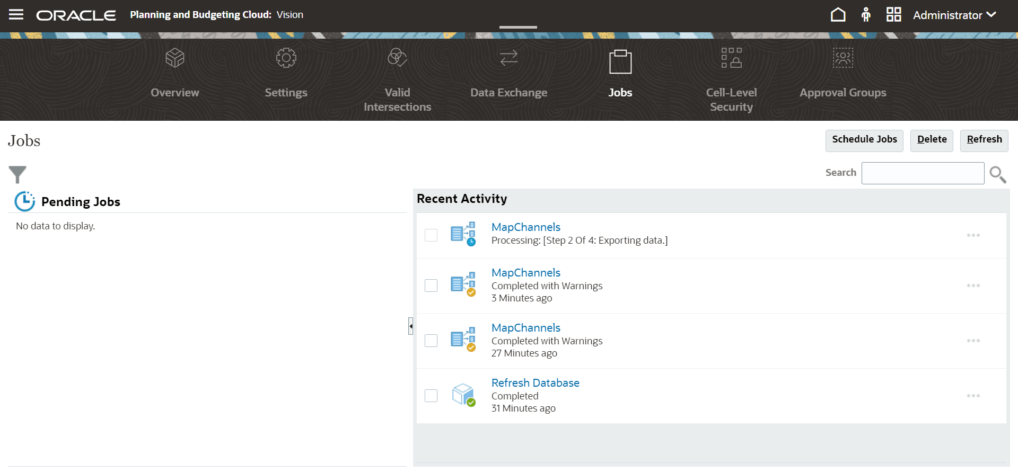This screenshot has width=1018, height=472.
Task: Open the hamburger navigator menu
Action: 16,14
